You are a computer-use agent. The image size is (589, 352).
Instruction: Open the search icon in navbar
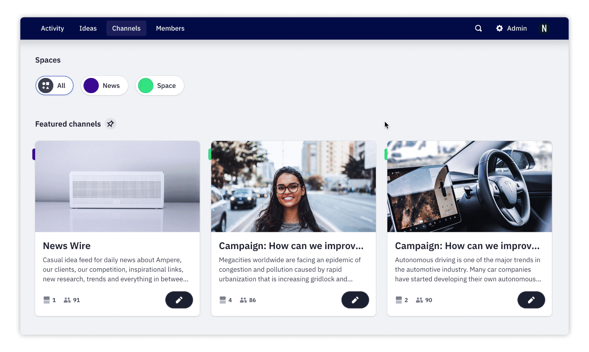click(x=478, y=28)
